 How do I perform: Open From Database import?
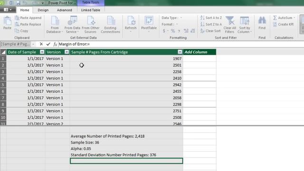coord(55,25)
